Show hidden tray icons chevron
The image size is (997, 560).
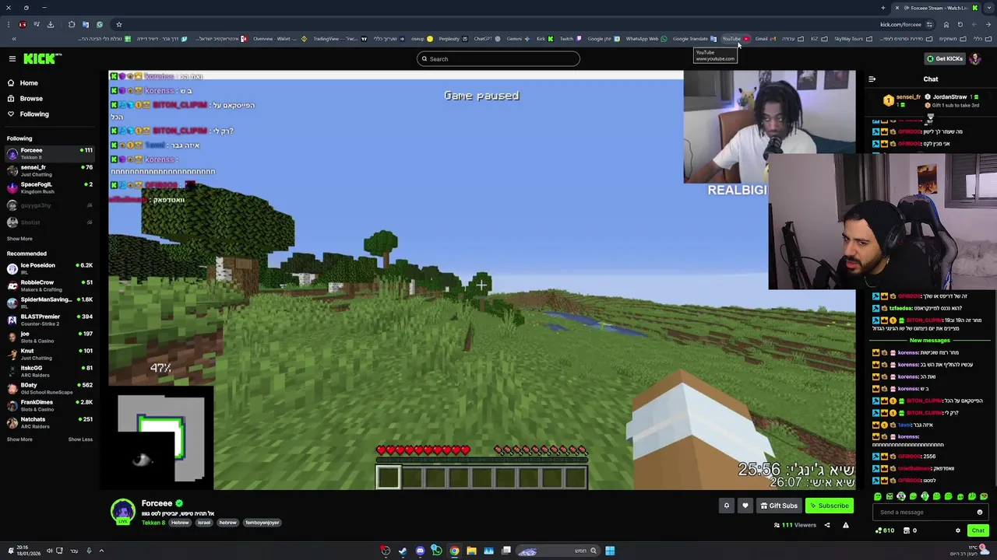[x=100, y=551]
